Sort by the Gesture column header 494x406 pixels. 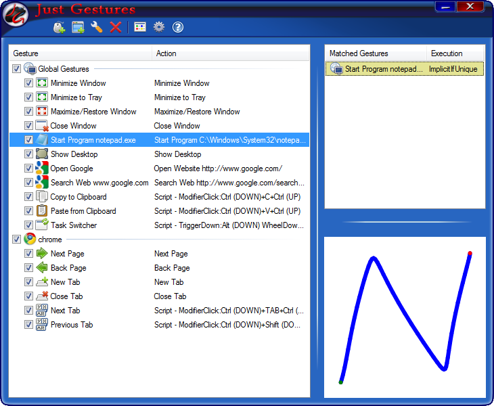click(x=81, y=53)
